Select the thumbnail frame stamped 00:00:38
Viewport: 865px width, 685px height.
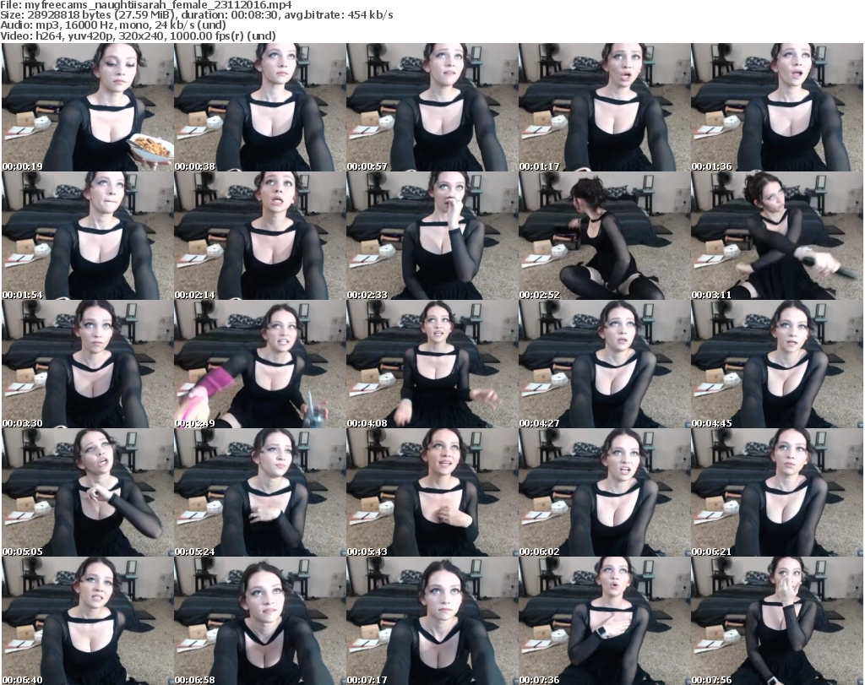click(x=260, y=107)
